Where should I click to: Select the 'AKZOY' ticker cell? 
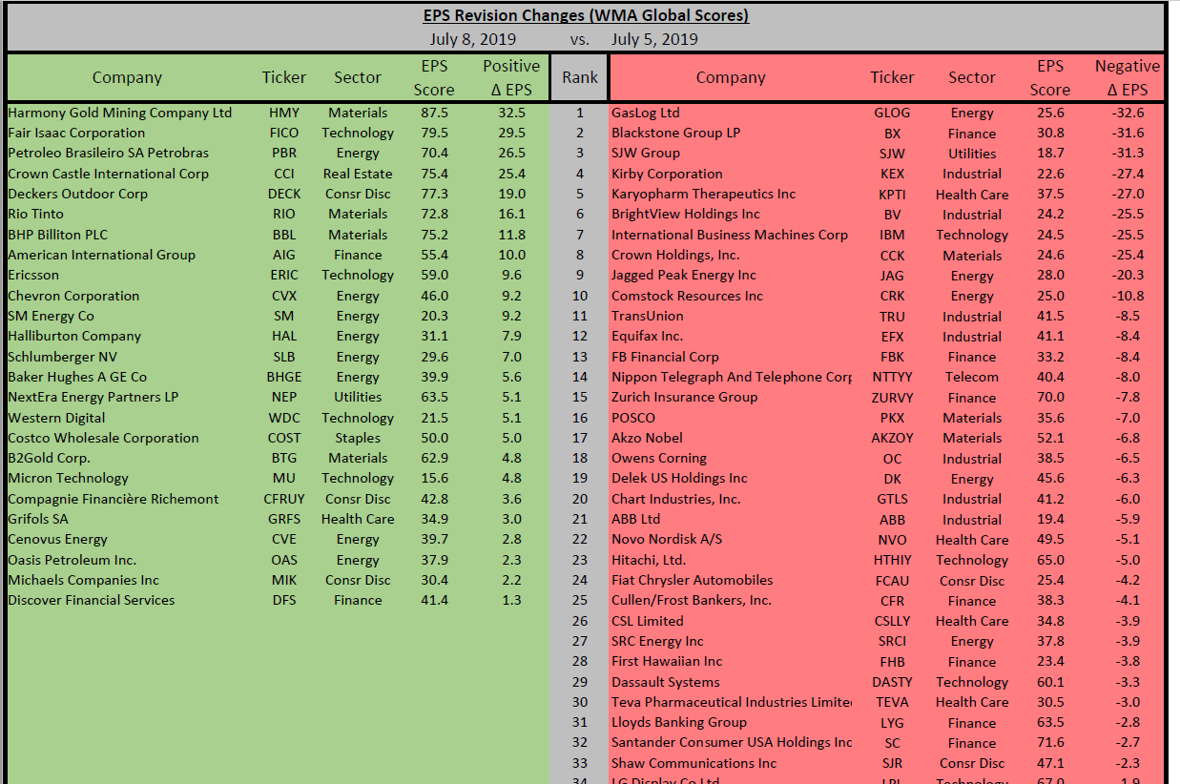[x=892, y=438]
